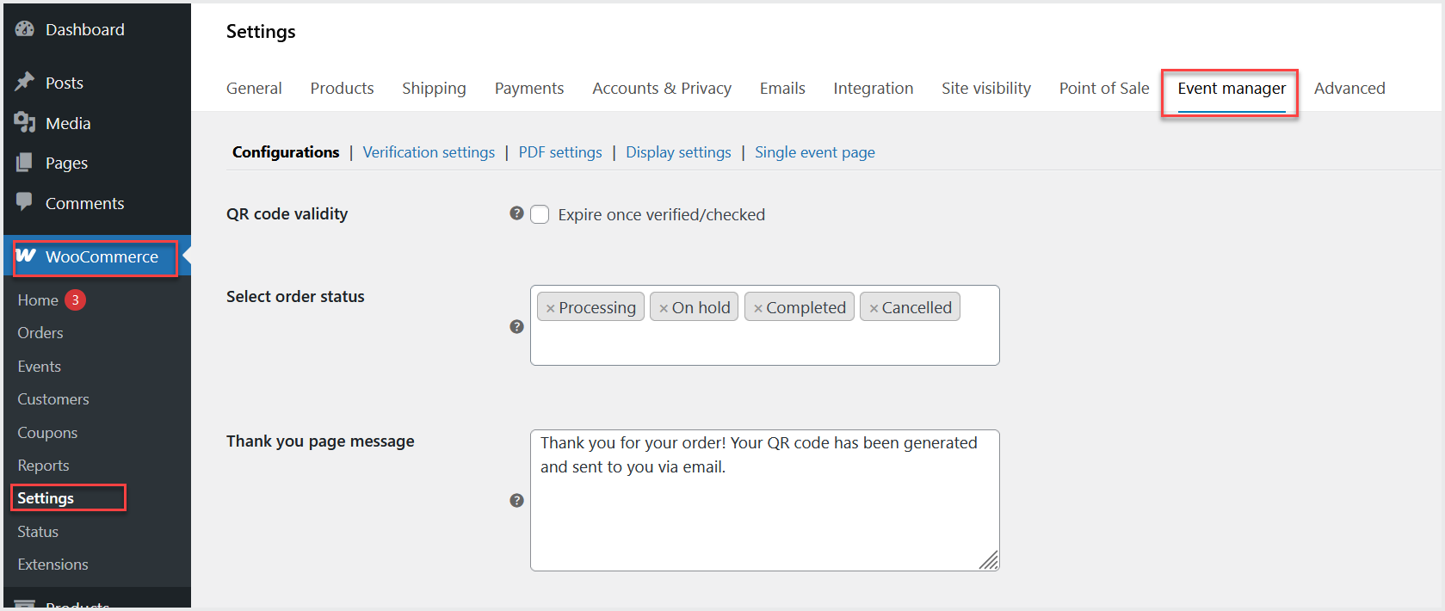1445x611 pixels.
Task: Remove the Cancelled status tag
Action: point(874,308)
